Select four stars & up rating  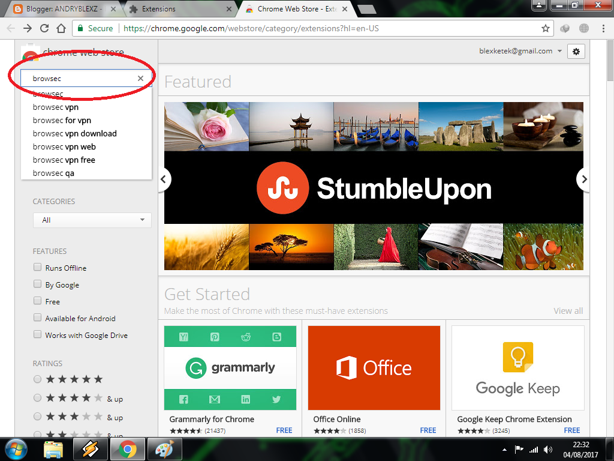pos(37,398)
